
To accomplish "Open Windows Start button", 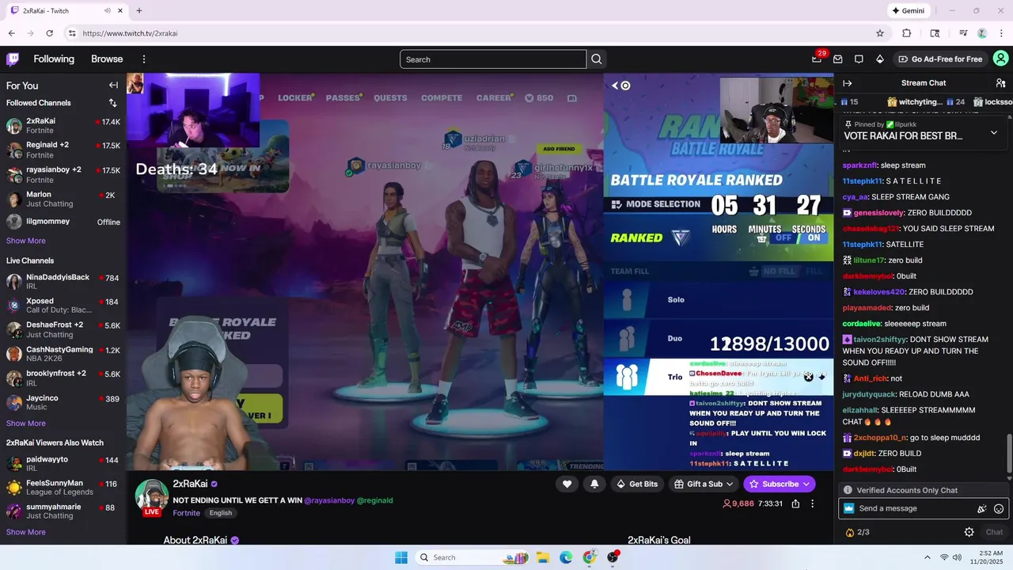I will point(401,557).
